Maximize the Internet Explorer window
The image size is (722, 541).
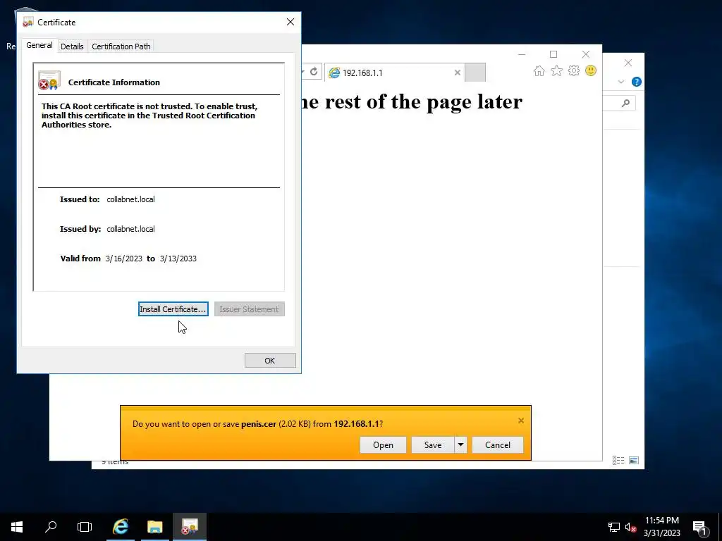point(553,54)
